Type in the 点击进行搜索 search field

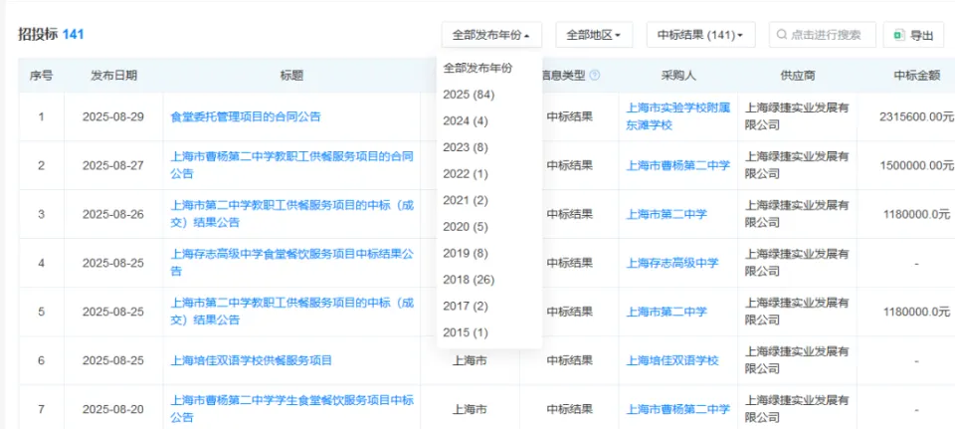click(826, 35)
